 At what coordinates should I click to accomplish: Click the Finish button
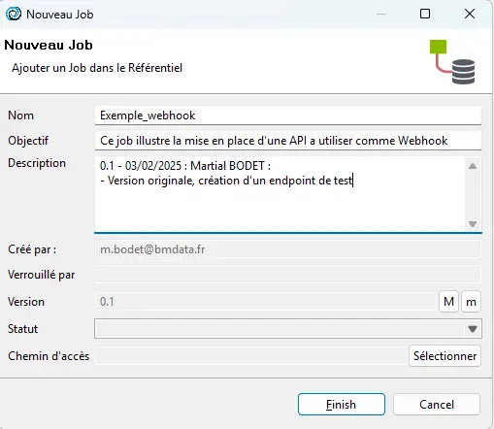point(342,404)
